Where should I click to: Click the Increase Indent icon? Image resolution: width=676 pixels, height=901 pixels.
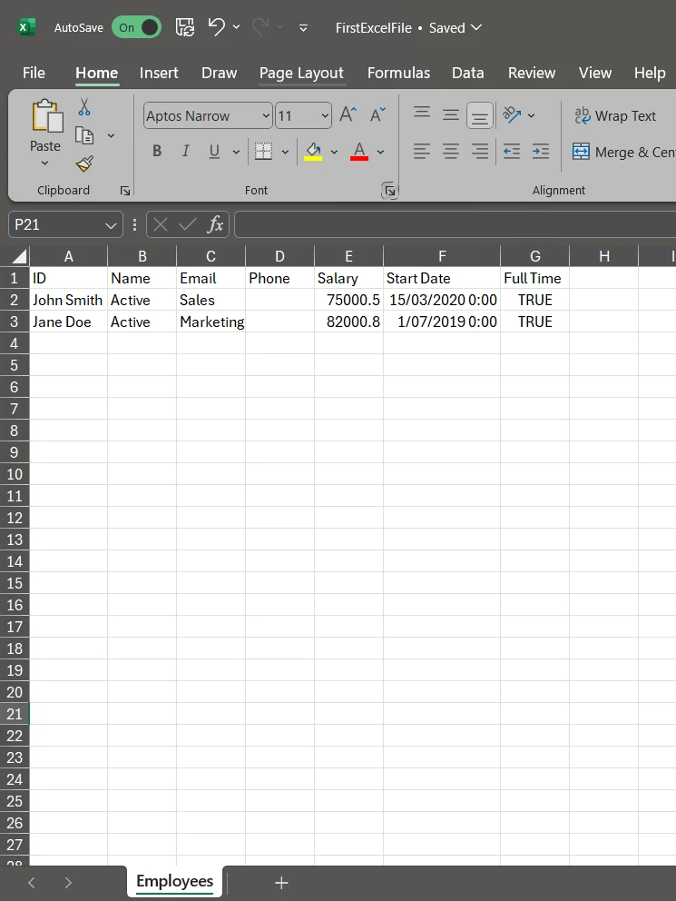click(x=541, y=152)
